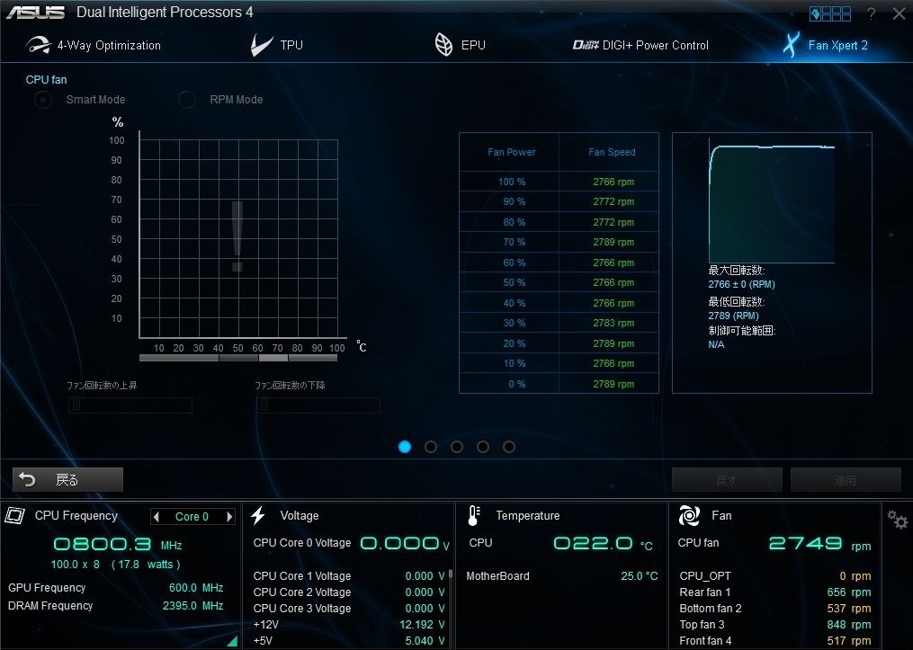Select previous CPU core with left arrow

(156, 517)
